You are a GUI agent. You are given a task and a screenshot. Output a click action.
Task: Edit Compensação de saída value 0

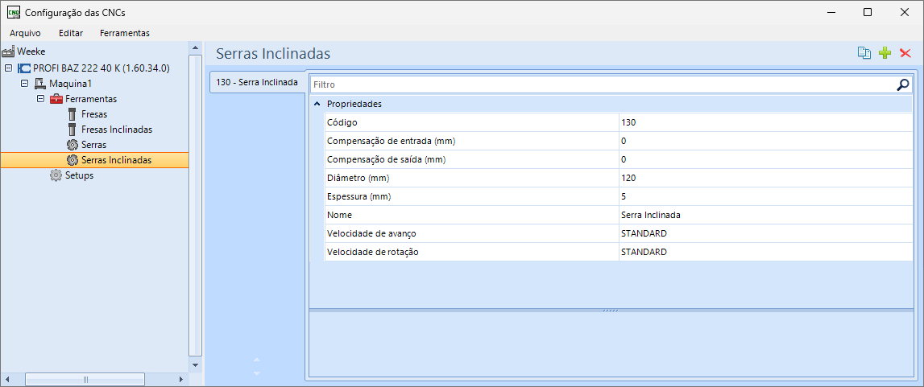click(765, 159)
